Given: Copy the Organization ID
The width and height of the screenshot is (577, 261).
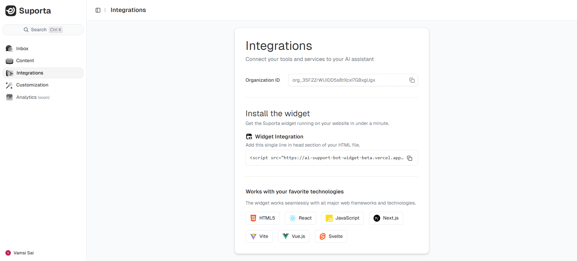Looking at the screenshot, I should click(412, 80).
